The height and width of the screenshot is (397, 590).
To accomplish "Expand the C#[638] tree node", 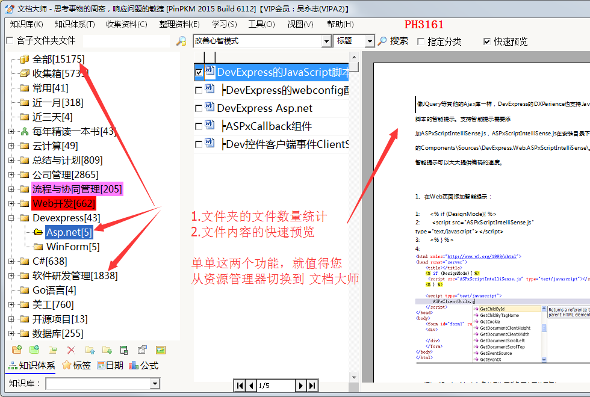I will point(11,262).
